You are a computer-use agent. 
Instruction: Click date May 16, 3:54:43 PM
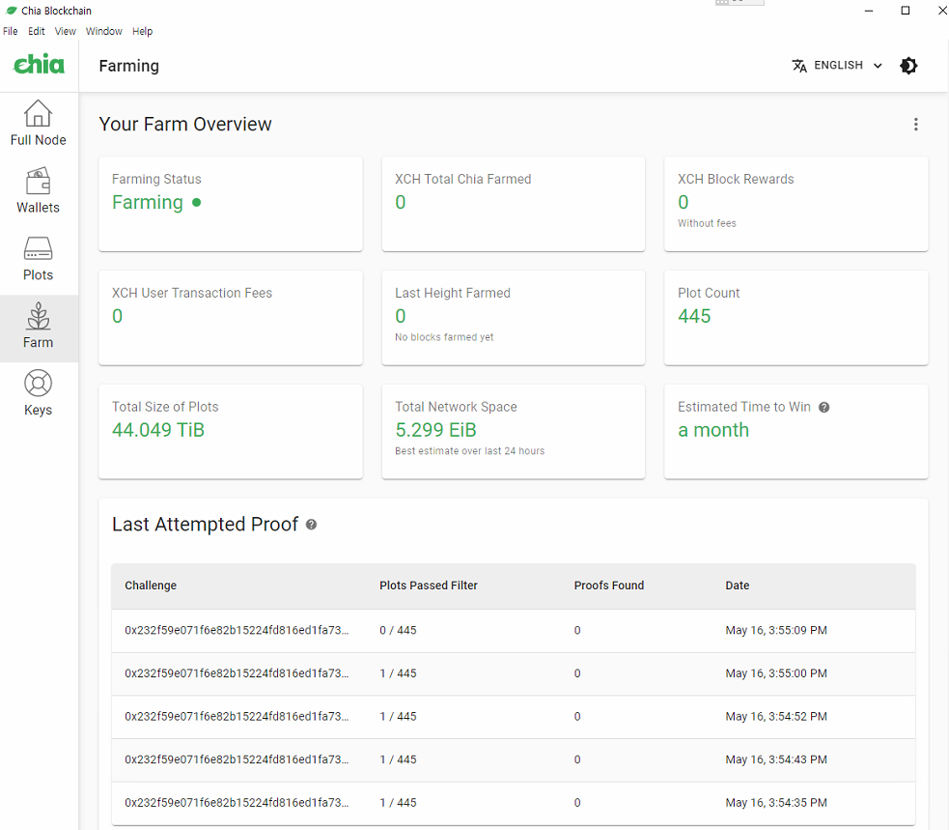click(776, 759)
